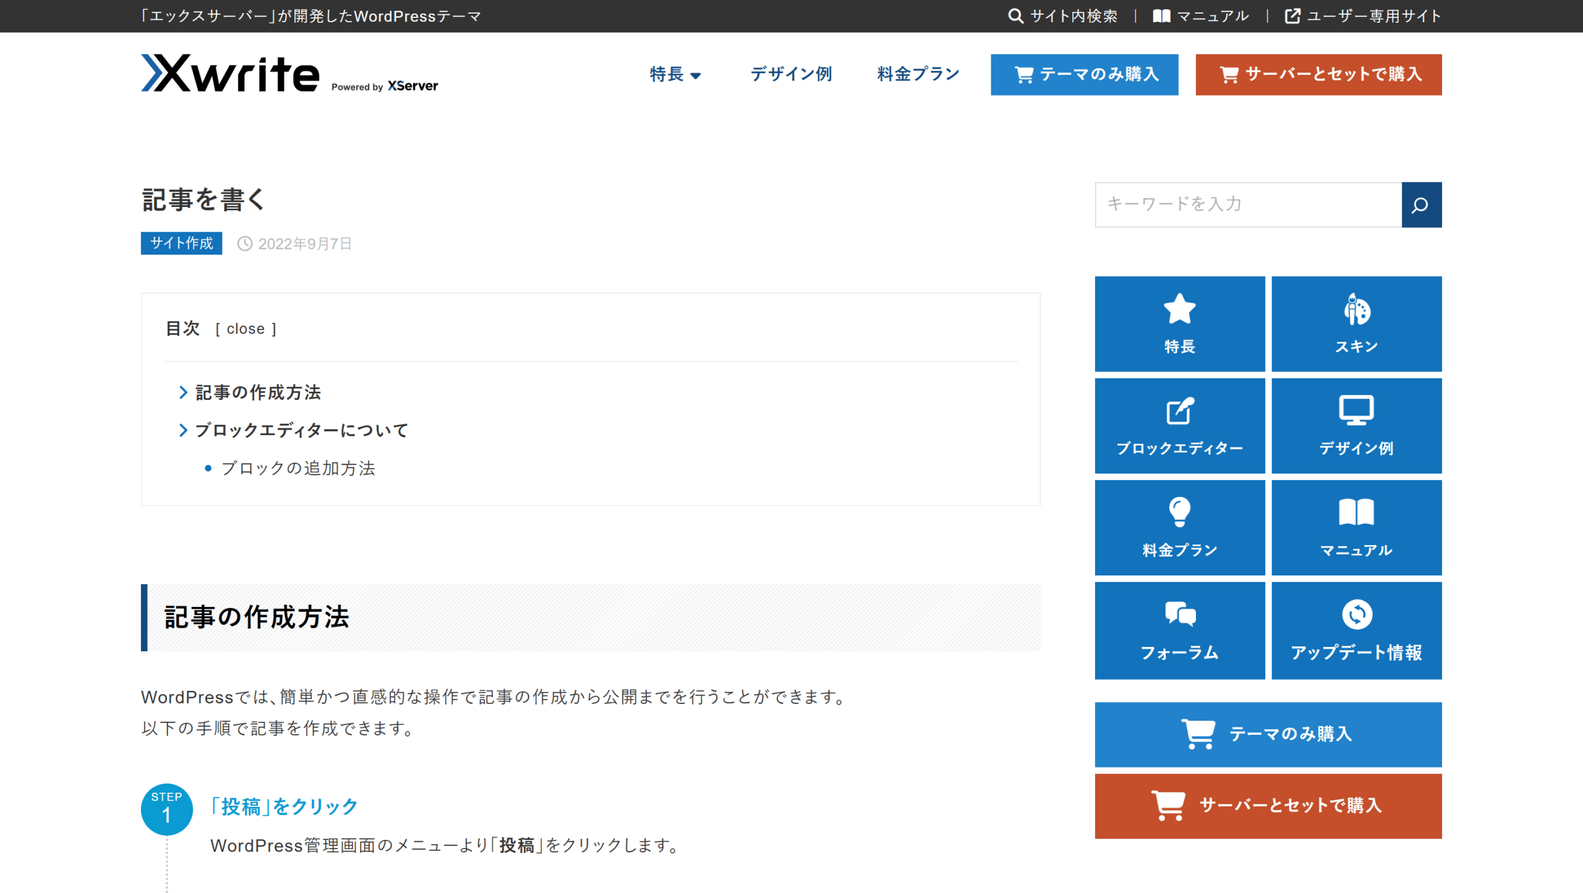Jump to 記事の作成方法 in contents
Viewport: 1583px width, 893px height.
[x=258, y=392]
